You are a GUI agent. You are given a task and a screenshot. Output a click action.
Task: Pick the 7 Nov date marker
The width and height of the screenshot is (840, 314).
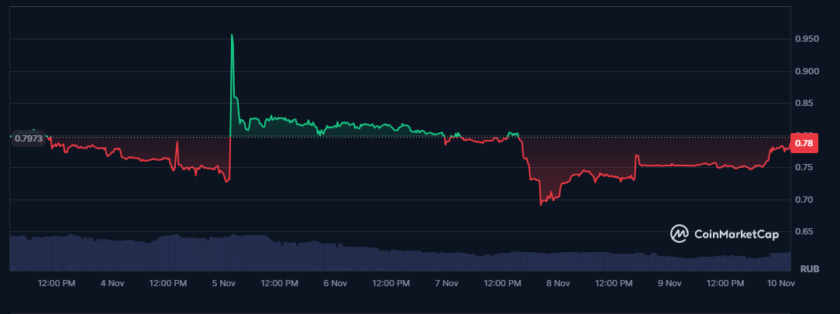446,284
